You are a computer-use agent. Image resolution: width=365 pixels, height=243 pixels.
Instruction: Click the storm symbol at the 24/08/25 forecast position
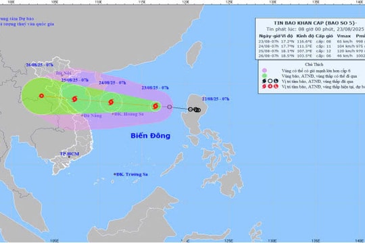pyautogui.click(x=111, y=102)
